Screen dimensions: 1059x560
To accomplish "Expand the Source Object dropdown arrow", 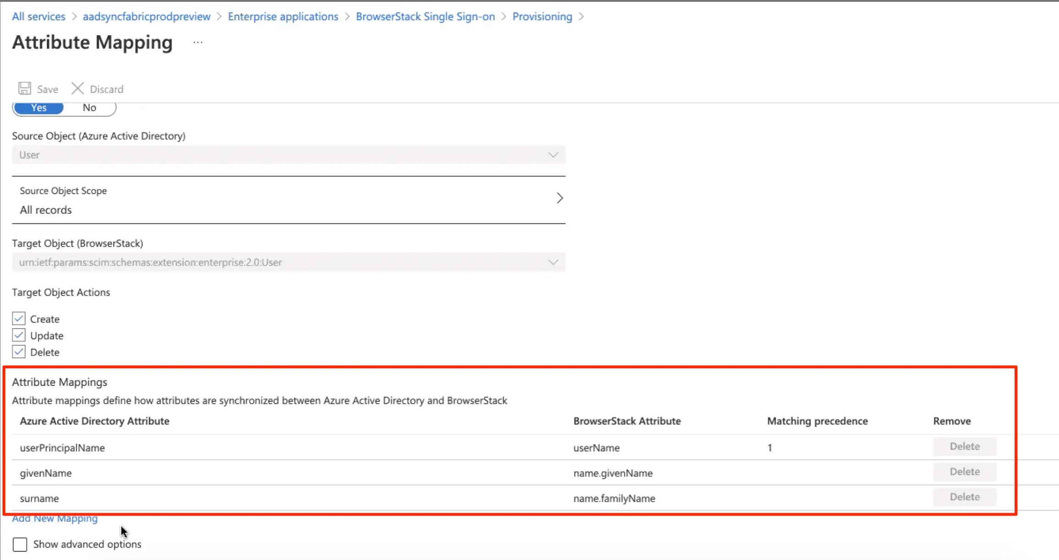I will [x=553, y=155].
